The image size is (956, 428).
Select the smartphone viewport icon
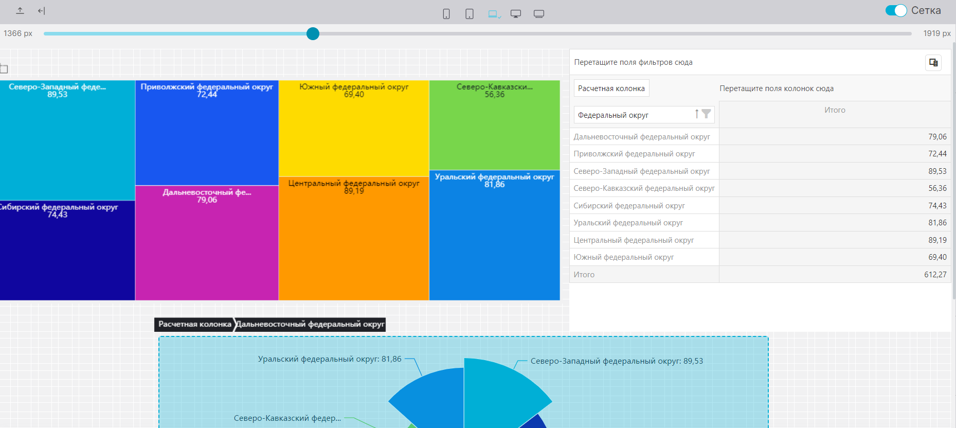tap(446, 14)
